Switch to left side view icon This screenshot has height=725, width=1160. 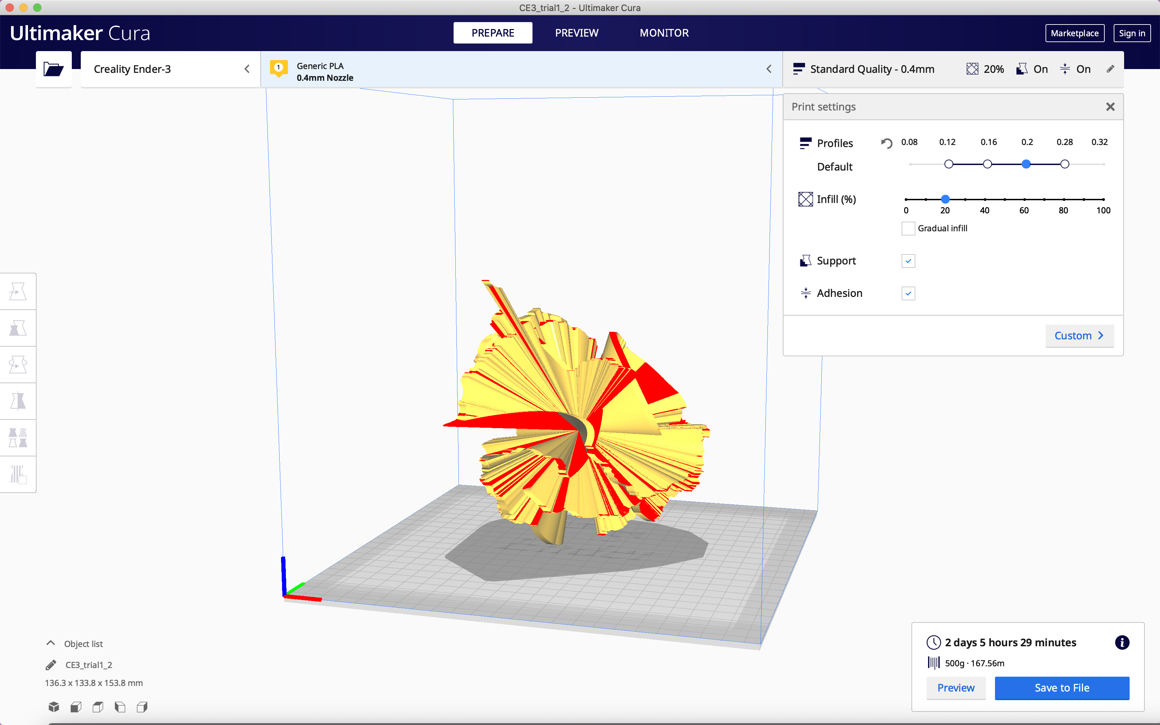coord(120,707)
